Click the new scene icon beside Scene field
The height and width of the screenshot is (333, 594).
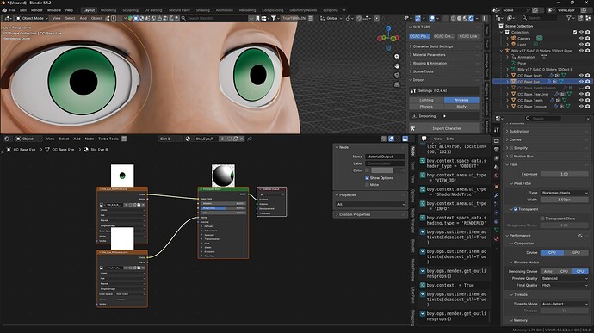point(535,10)
